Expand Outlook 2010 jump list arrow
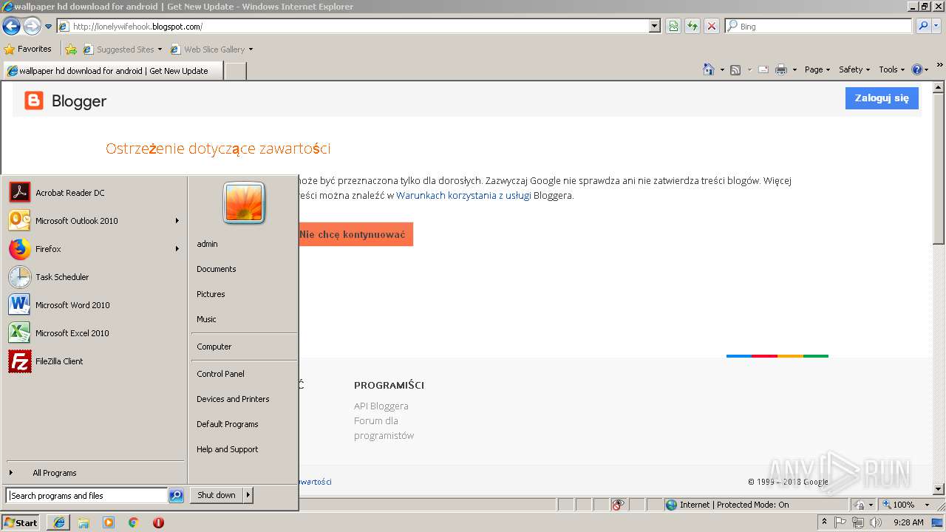946x532 pixels. 177,221
